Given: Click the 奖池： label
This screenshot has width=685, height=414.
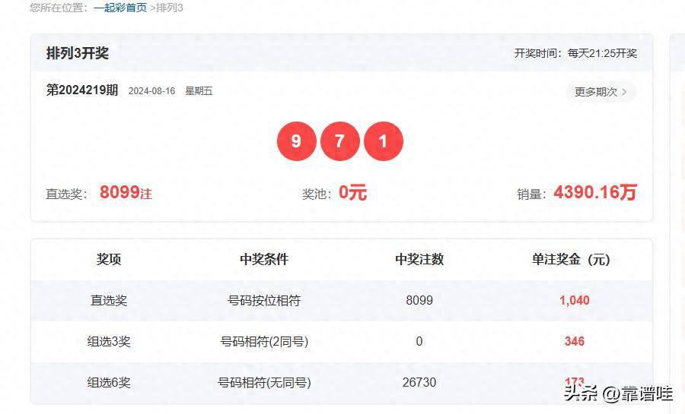Looking at the screenshot, I should pos(317,194).
